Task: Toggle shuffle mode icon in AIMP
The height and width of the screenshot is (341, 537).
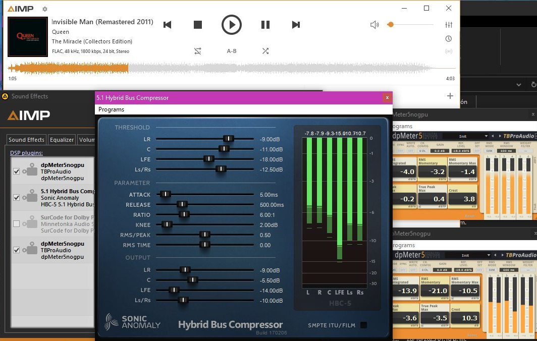Action: pyautogui.click(x=265, y=51)
